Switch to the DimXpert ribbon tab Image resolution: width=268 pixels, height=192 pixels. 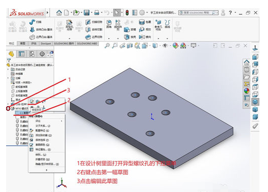tap(46, 43)
